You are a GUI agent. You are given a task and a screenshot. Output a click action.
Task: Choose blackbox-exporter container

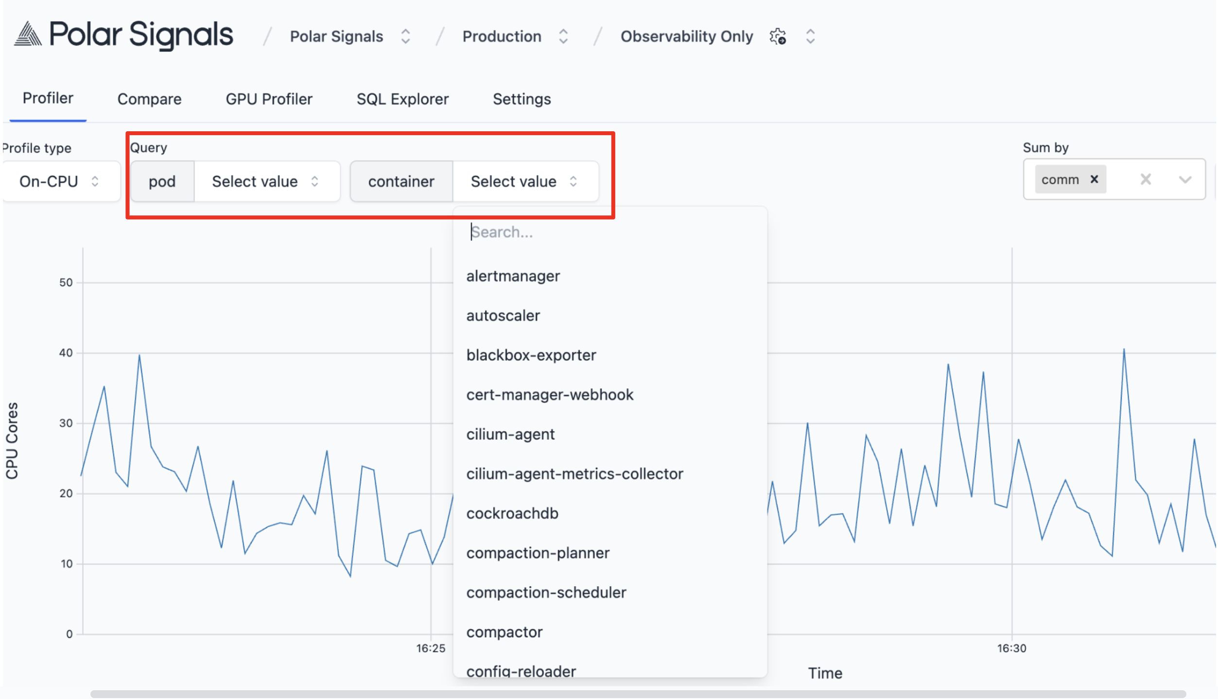(610, 355)
